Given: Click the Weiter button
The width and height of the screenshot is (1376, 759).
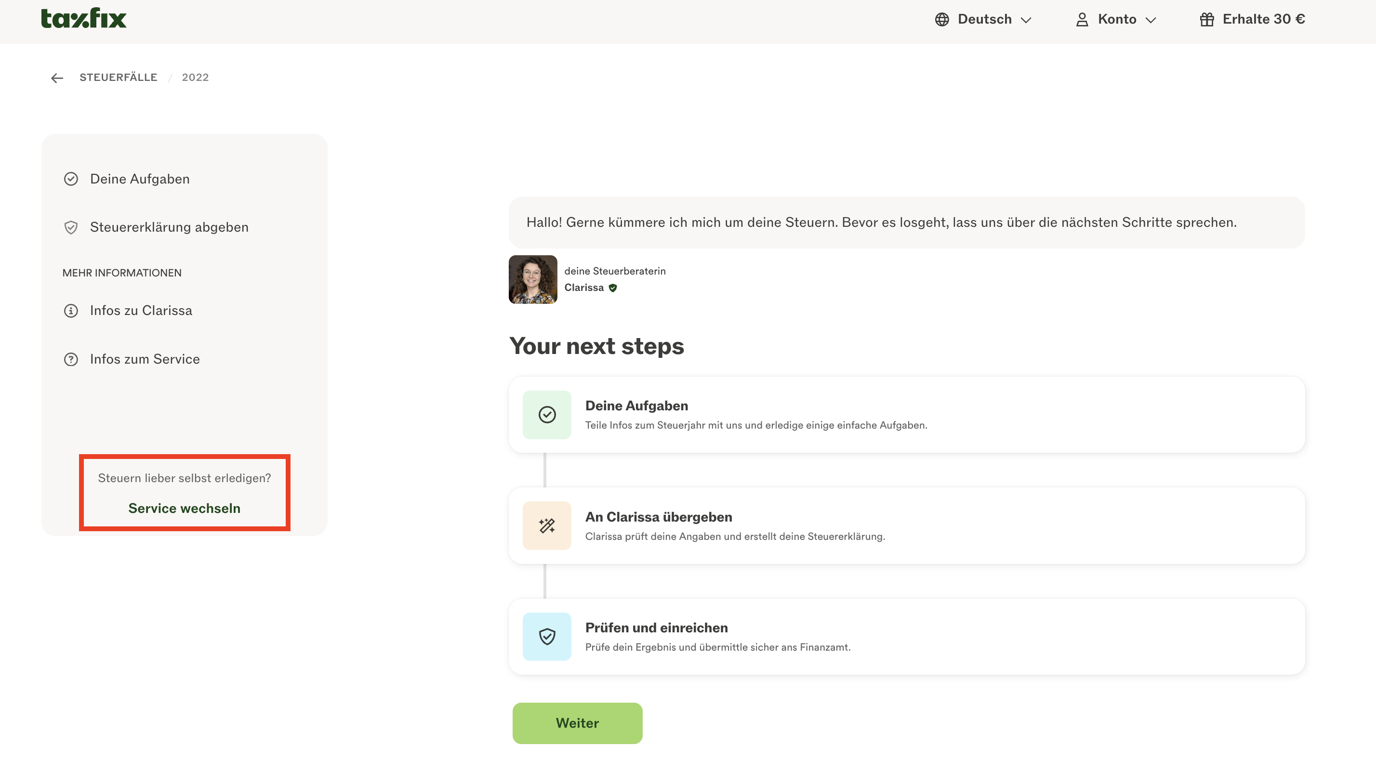Looking at the screenshot, I should 577,723.
